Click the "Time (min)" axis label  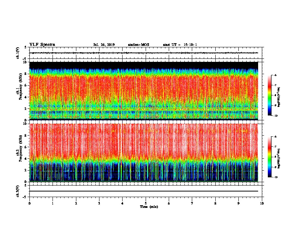(x=149, y=207)
